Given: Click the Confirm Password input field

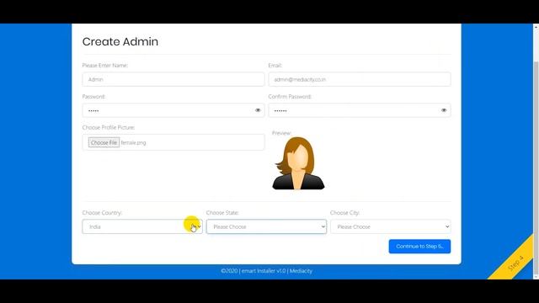Looking at the screenshot, I should coord(360,110).
